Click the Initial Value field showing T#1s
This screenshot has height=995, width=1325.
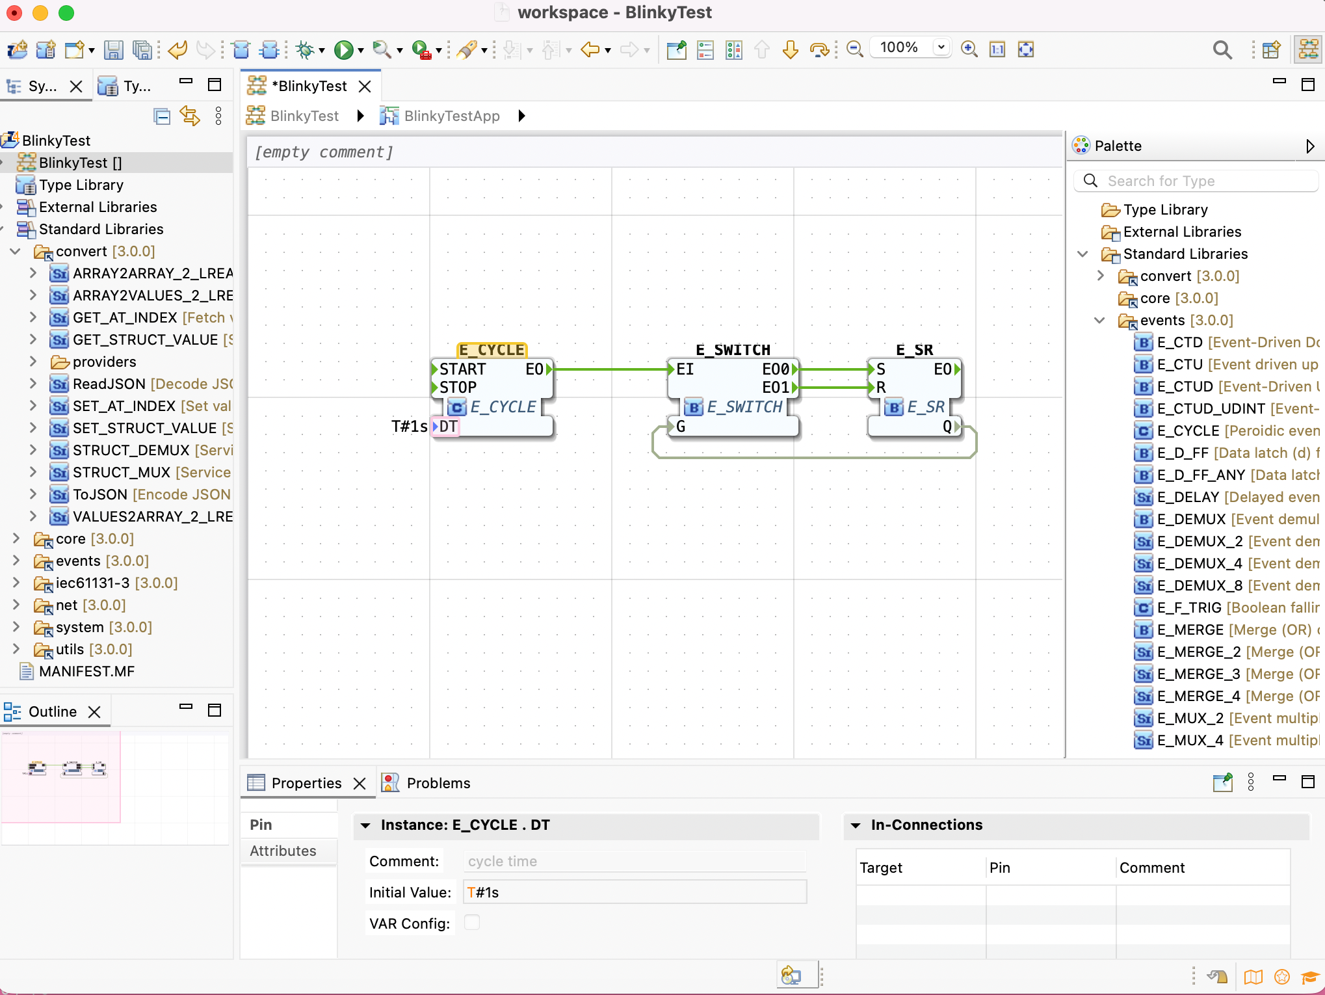pos(635,892)
